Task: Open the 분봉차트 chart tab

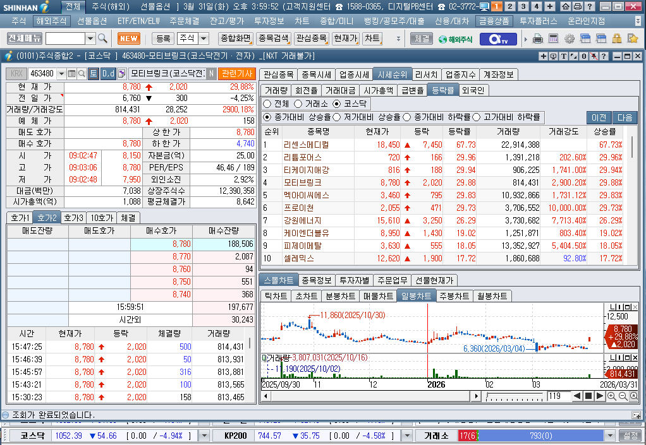Action: pyautogui.click(x=340, y=295)
